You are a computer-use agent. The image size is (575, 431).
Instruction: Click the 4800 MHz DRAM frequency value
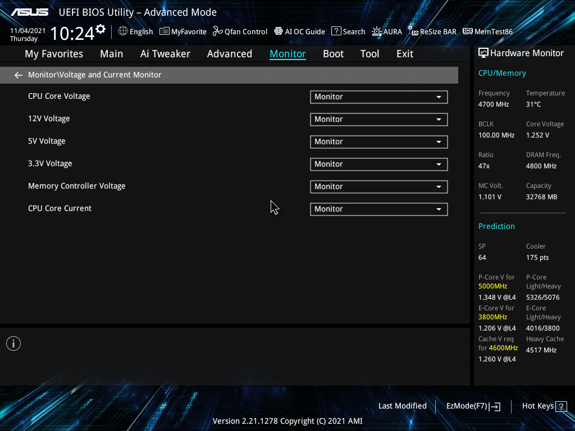click(x=541, y=166)
